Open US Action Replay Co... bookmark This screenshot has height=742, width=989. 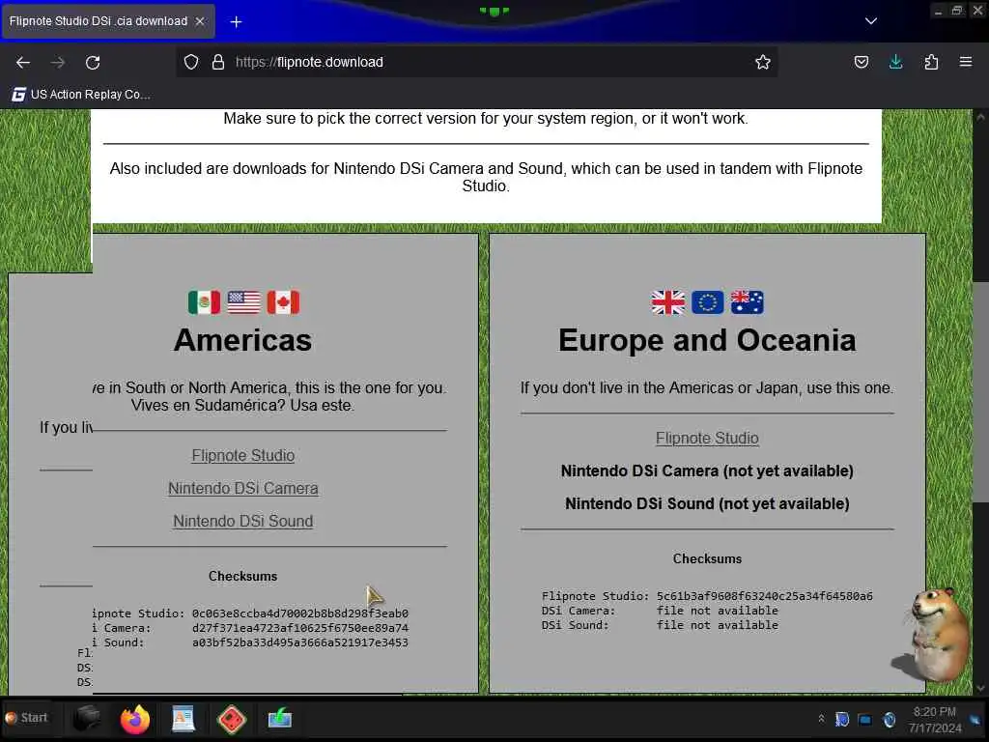point(81,94)
